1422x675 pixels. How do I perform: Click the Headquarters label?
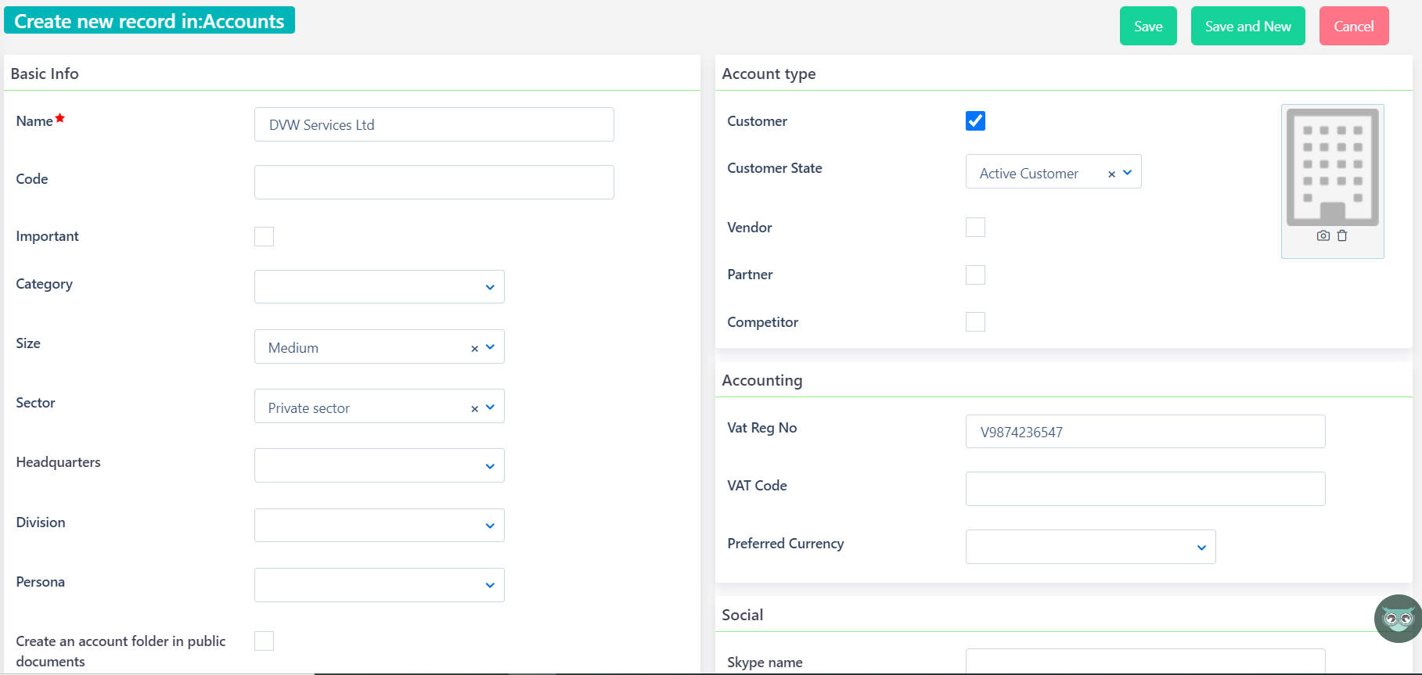point(59,462)
